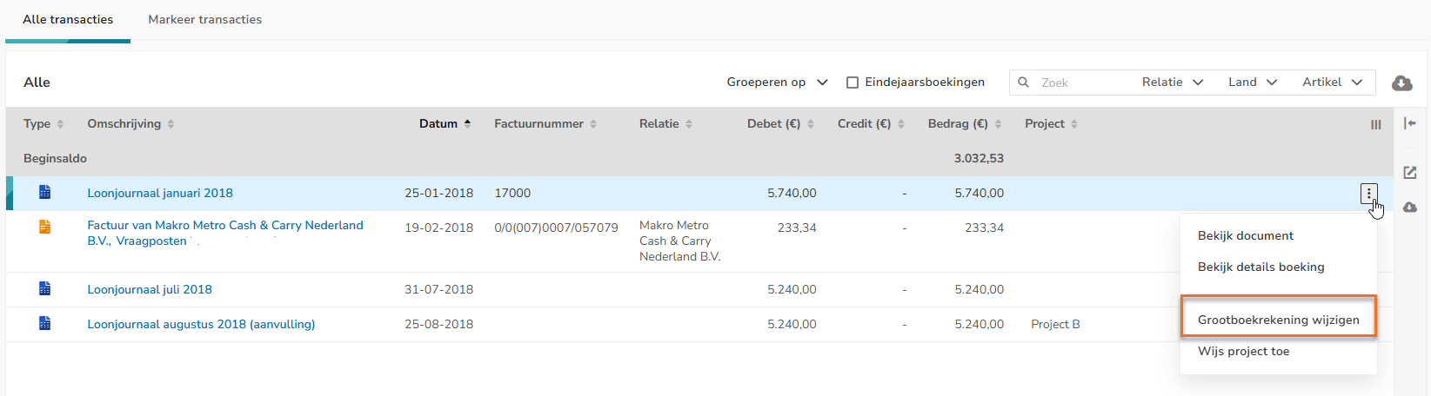The image size is (1431, 396).
Task: Open the Loonjournaal januari 2018 link
Action: (x=160, y=193)
